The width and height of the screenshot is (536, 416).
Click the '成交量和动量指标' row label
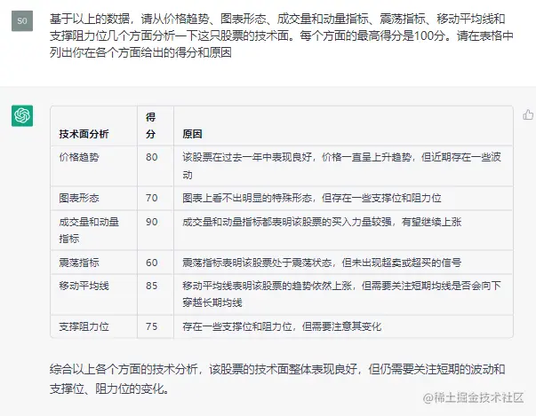[89, 230]
